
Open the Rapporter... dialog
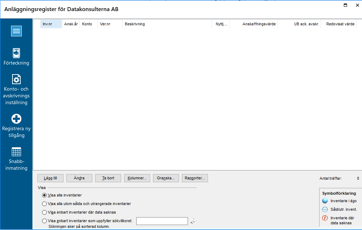click(x=195, y=178)
